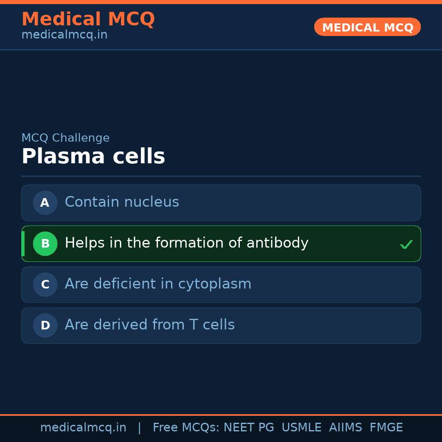Click the 'Plasma cells' question heading

[93, 157]
